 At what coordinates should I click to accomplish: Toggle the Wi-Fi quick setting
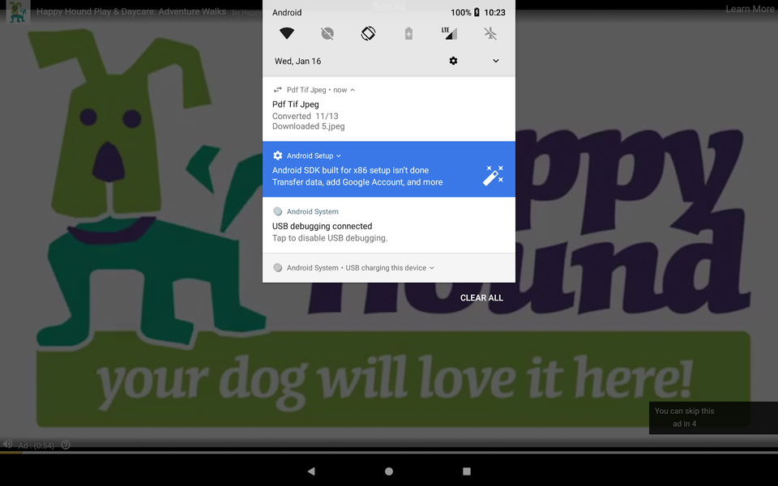click(x=287, y=34)
